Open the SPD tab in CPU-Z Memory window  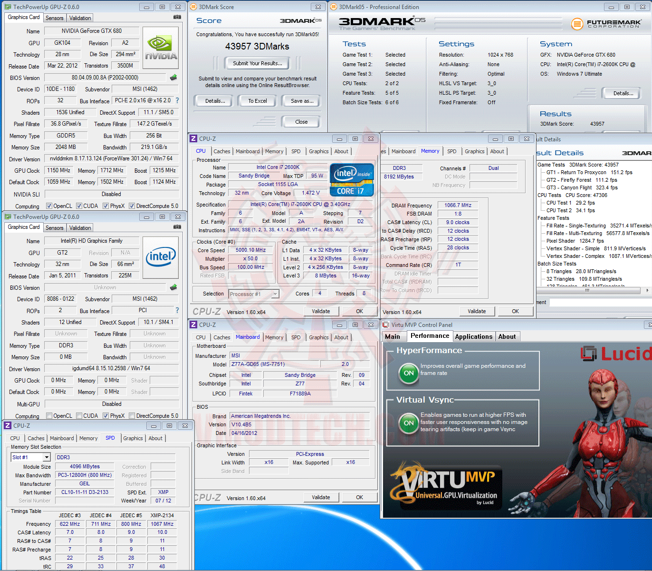451,151
